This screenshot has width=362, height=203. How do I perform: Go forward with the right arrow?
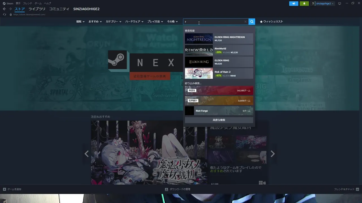(x=10, y=9)
